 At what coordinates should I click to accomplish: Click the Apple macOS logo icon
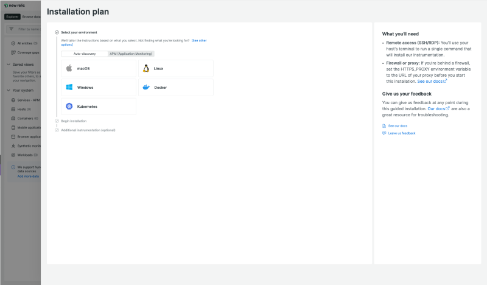[69, 68]
